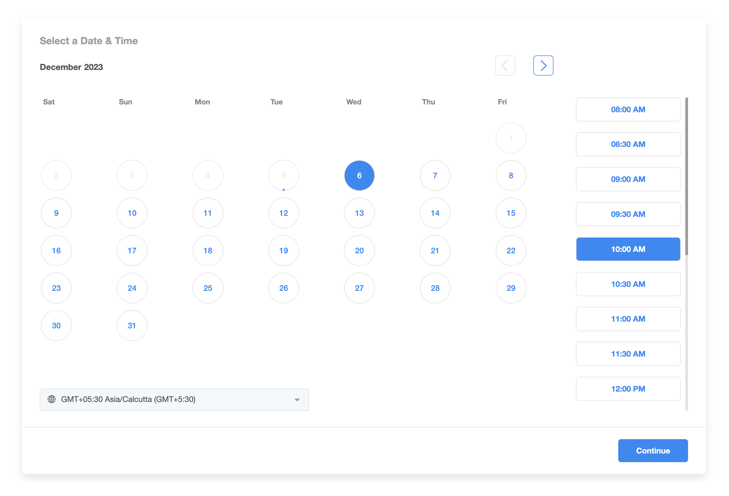Pick December 16 on the calendar
This screenshot has width=729, height=496.
[56, 251]
